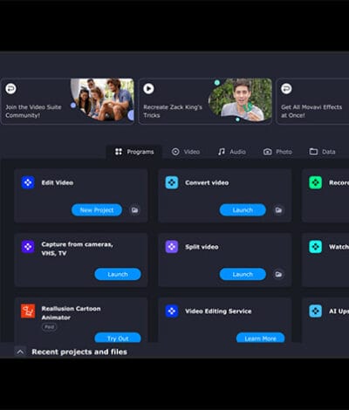
Task: Switch to the Programs tab
Action: (x=134, y=152)
